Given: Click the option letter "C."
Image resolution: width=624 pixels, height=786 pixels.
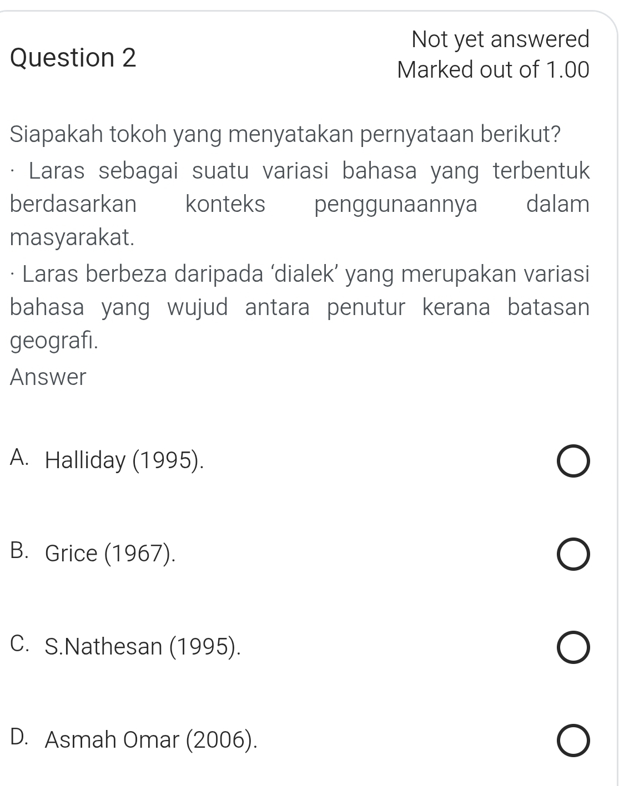Looking at the screenshot, I should pyautogui.click(x=20, y=645).
